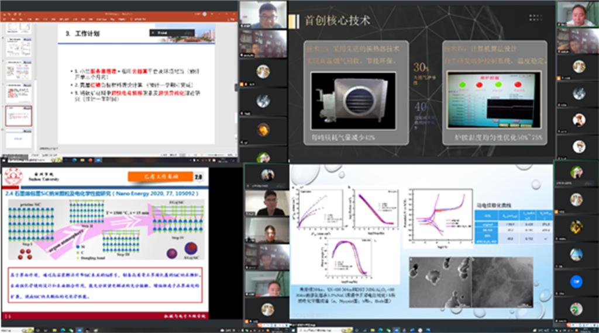Click the 2.8 section number box beside the orange banner
Viewport: 599px width, 333px height.
[x=198, y=176]
